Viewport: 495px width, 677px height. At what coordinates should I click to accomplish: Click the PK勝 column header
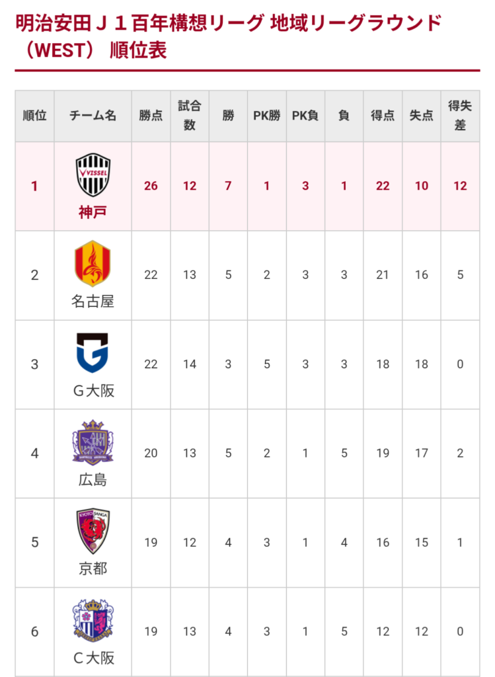[x=267, y=116]
